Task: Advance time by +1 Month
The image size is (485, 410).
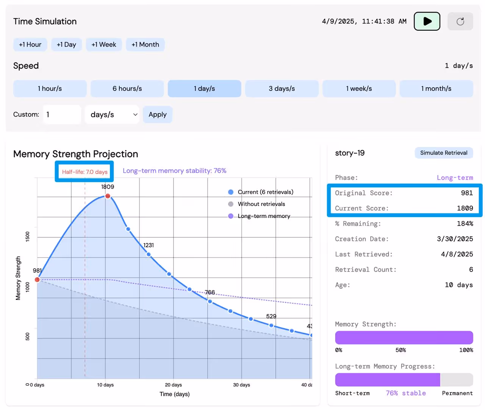Action: tap(145, 45)
